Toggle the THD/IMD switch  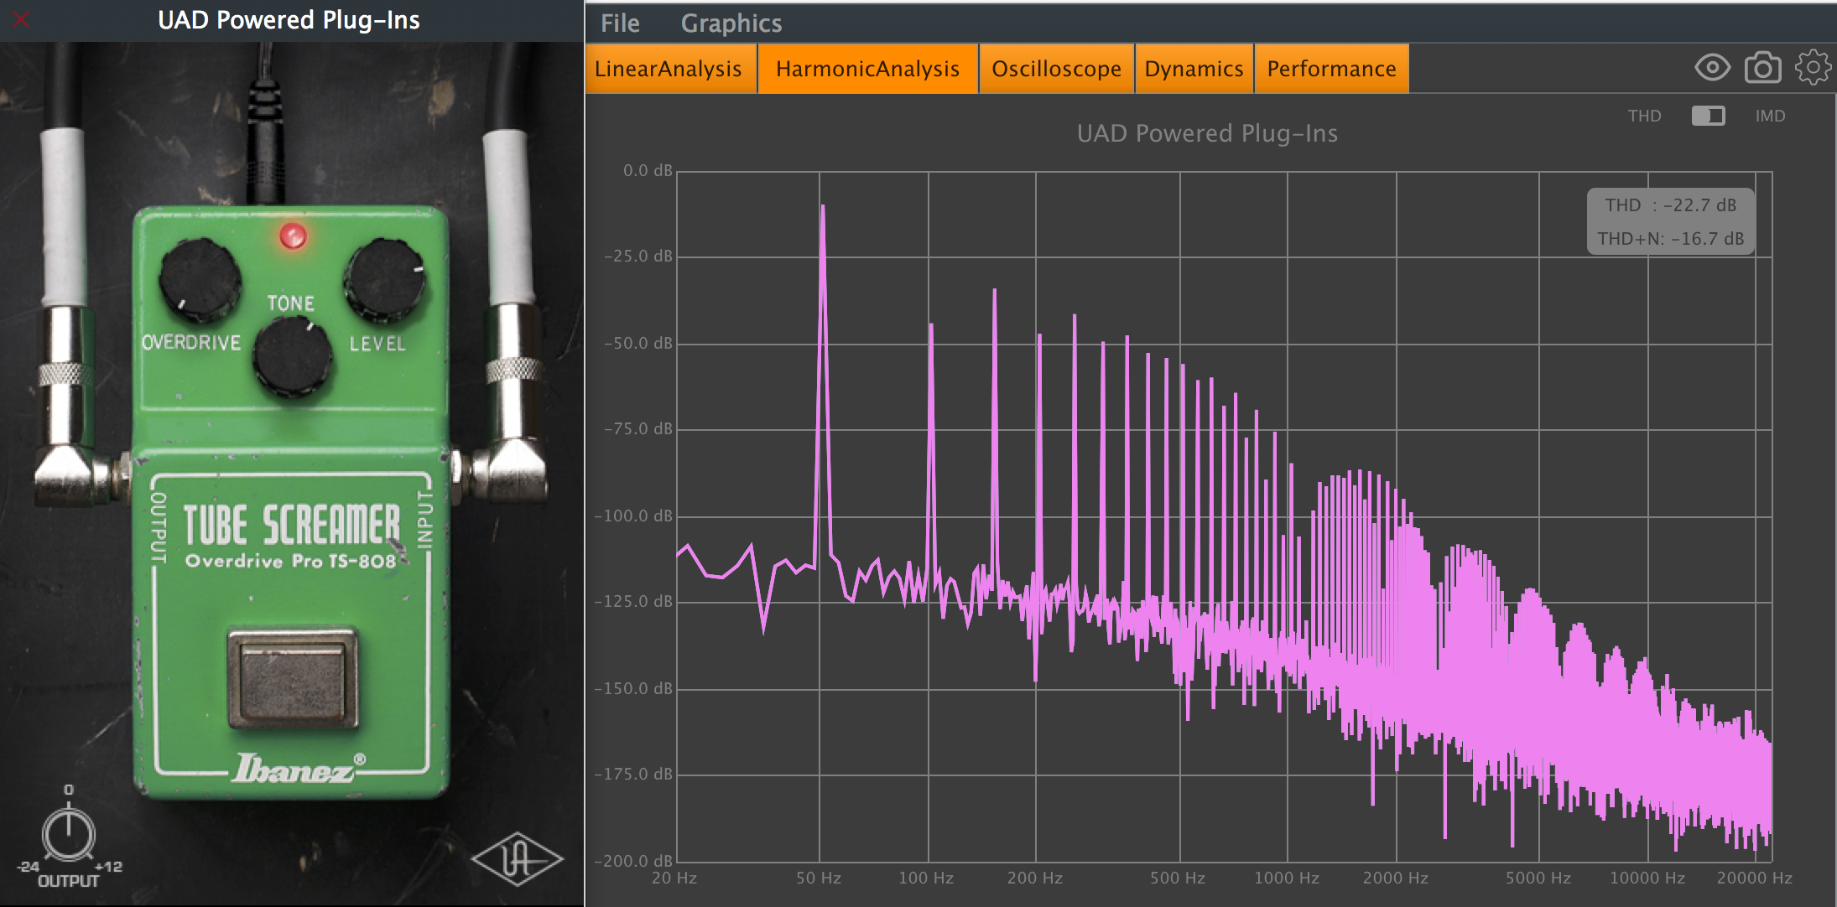pyautogui.click(x=1707, y=116)
